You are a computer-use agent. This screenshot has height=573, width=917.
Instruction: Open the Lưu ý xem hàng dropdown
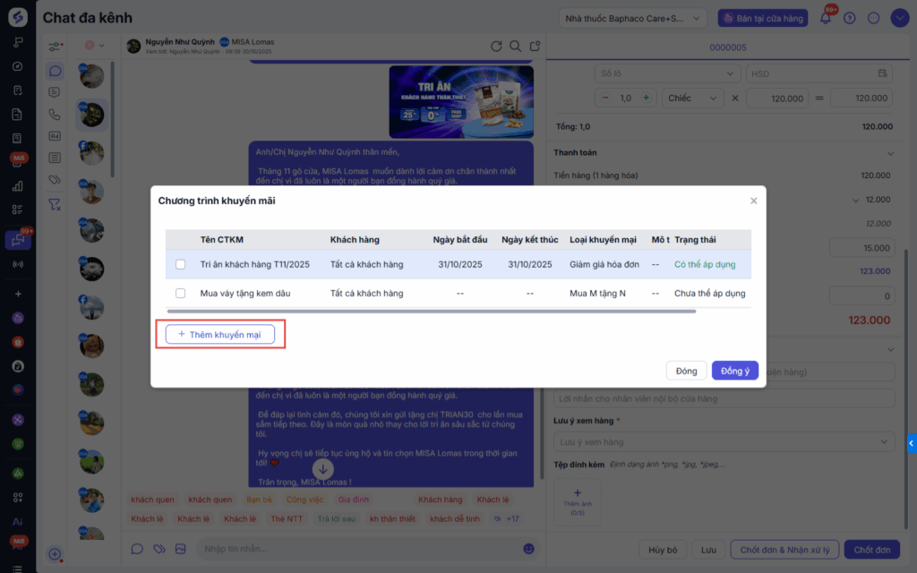coord(724,442)
